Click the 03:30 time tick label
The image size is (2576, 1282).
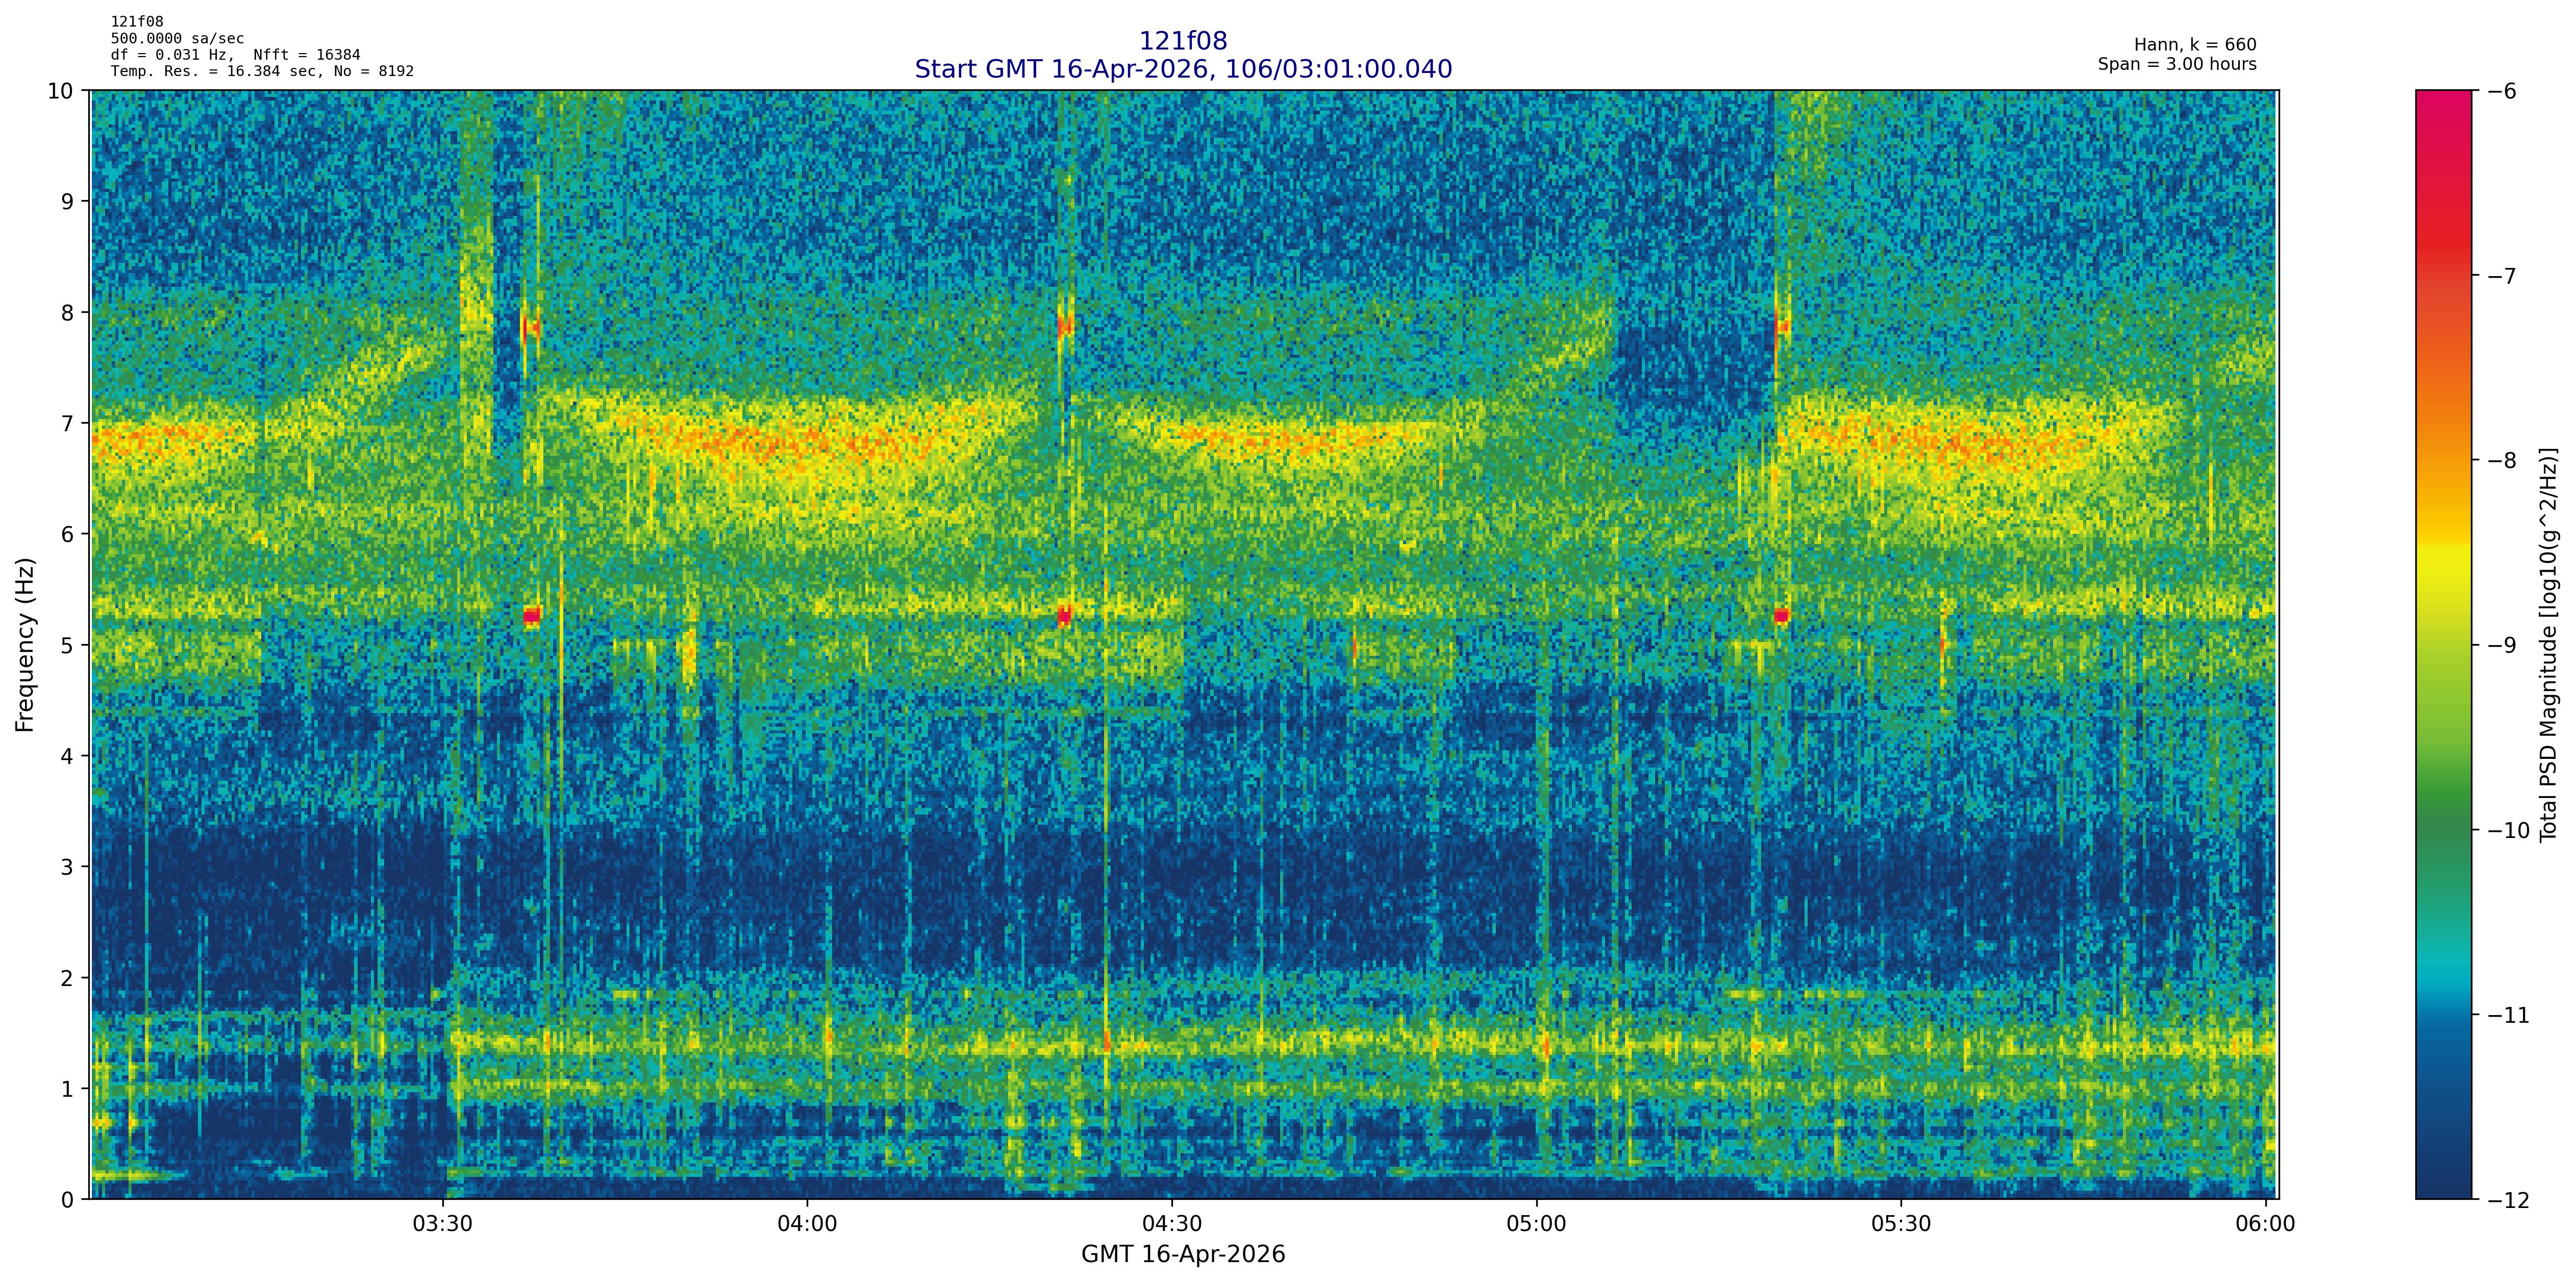[x=442, y=1224]
